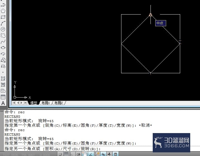Toggle Dynamic UCS in status bar

pyautogui.click(x=97, y=154)
